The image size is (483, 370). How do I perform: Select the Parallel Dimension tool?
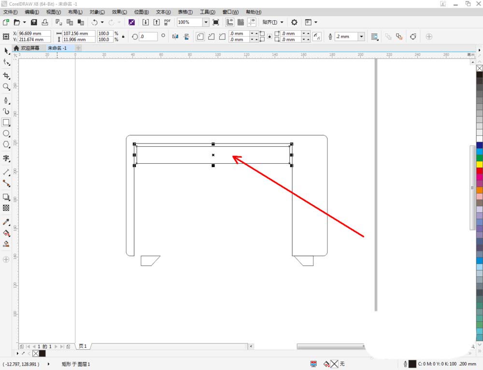[6, 172]
